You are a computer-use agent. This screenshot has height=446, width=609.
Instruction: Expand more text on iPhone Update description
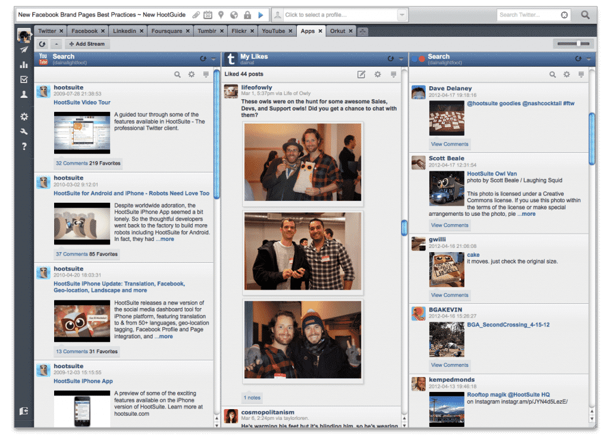click(x=164, y=337)
